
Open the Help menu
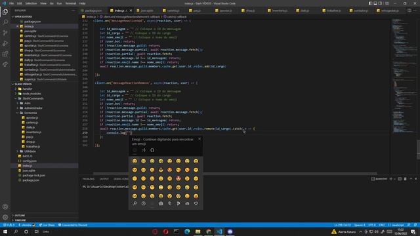click(83, 3)
